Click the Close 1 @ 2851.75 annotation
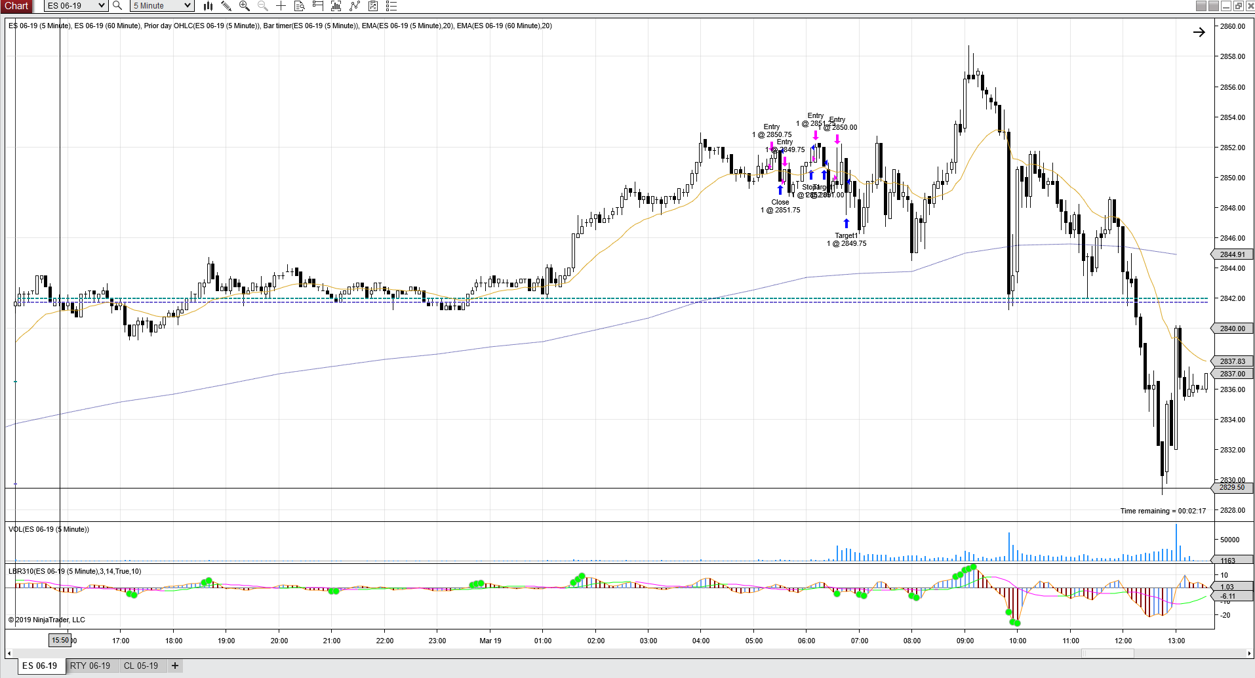 [x=780, y=206]
